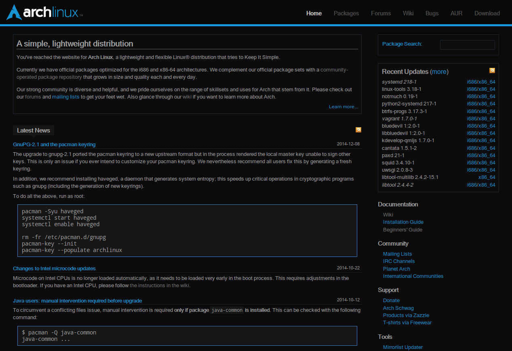Screen dimensions: 512x351
Task: Click the Latest News RSS feed icon
Action: click(x=358, y=130)
